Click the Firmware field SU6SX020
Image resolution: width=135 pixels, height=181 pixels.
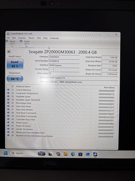[64, 57]
